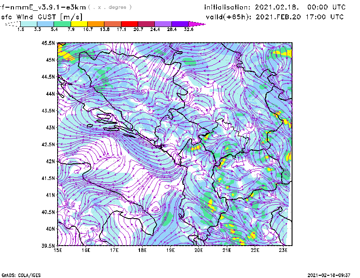Click the 42N latitude label

[x=50, y=161]
